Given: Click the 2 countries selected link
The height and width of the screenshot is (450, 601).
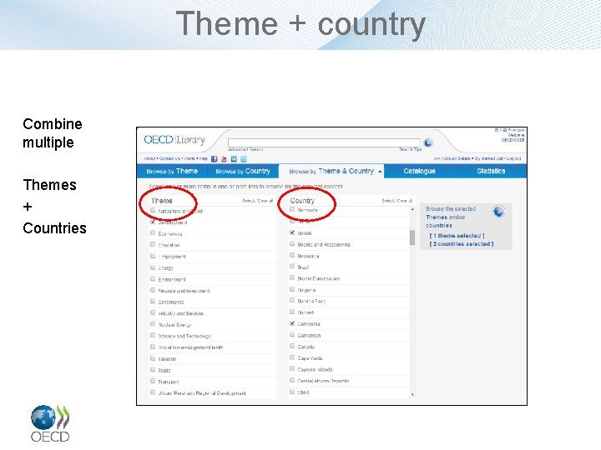Looking at the screenshot, I should (x=462, y=243).
